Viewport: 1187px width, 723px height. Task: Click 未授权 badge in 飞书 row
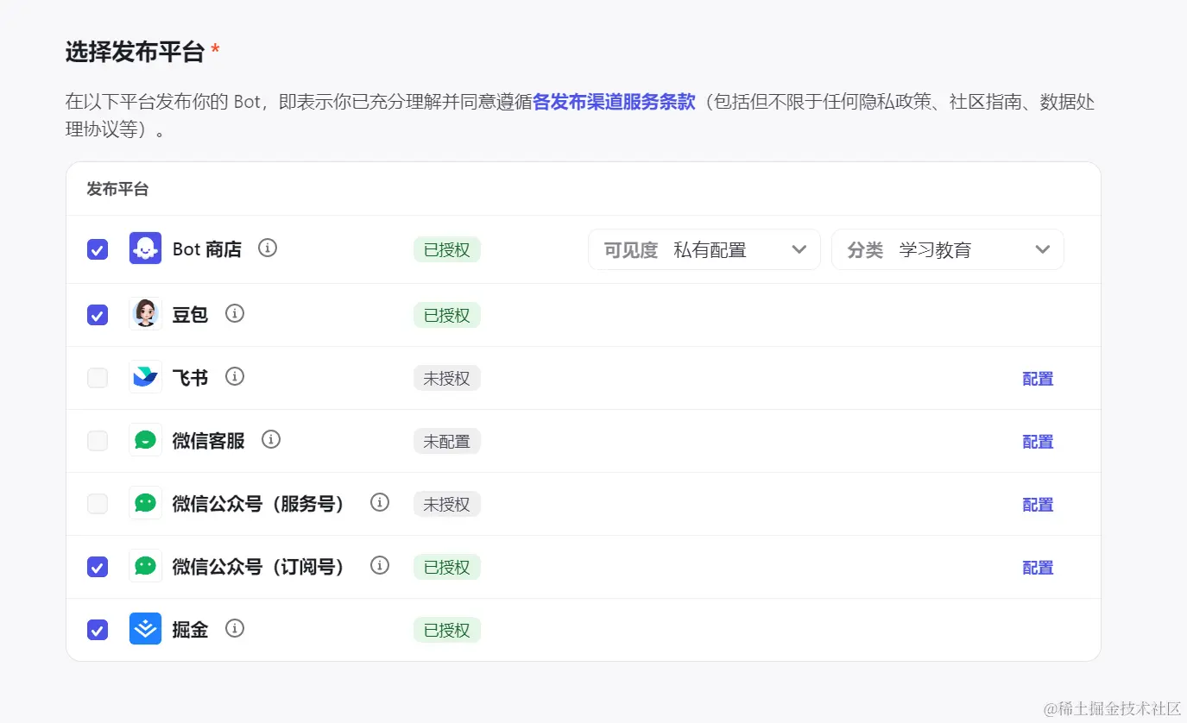point(447,378)
